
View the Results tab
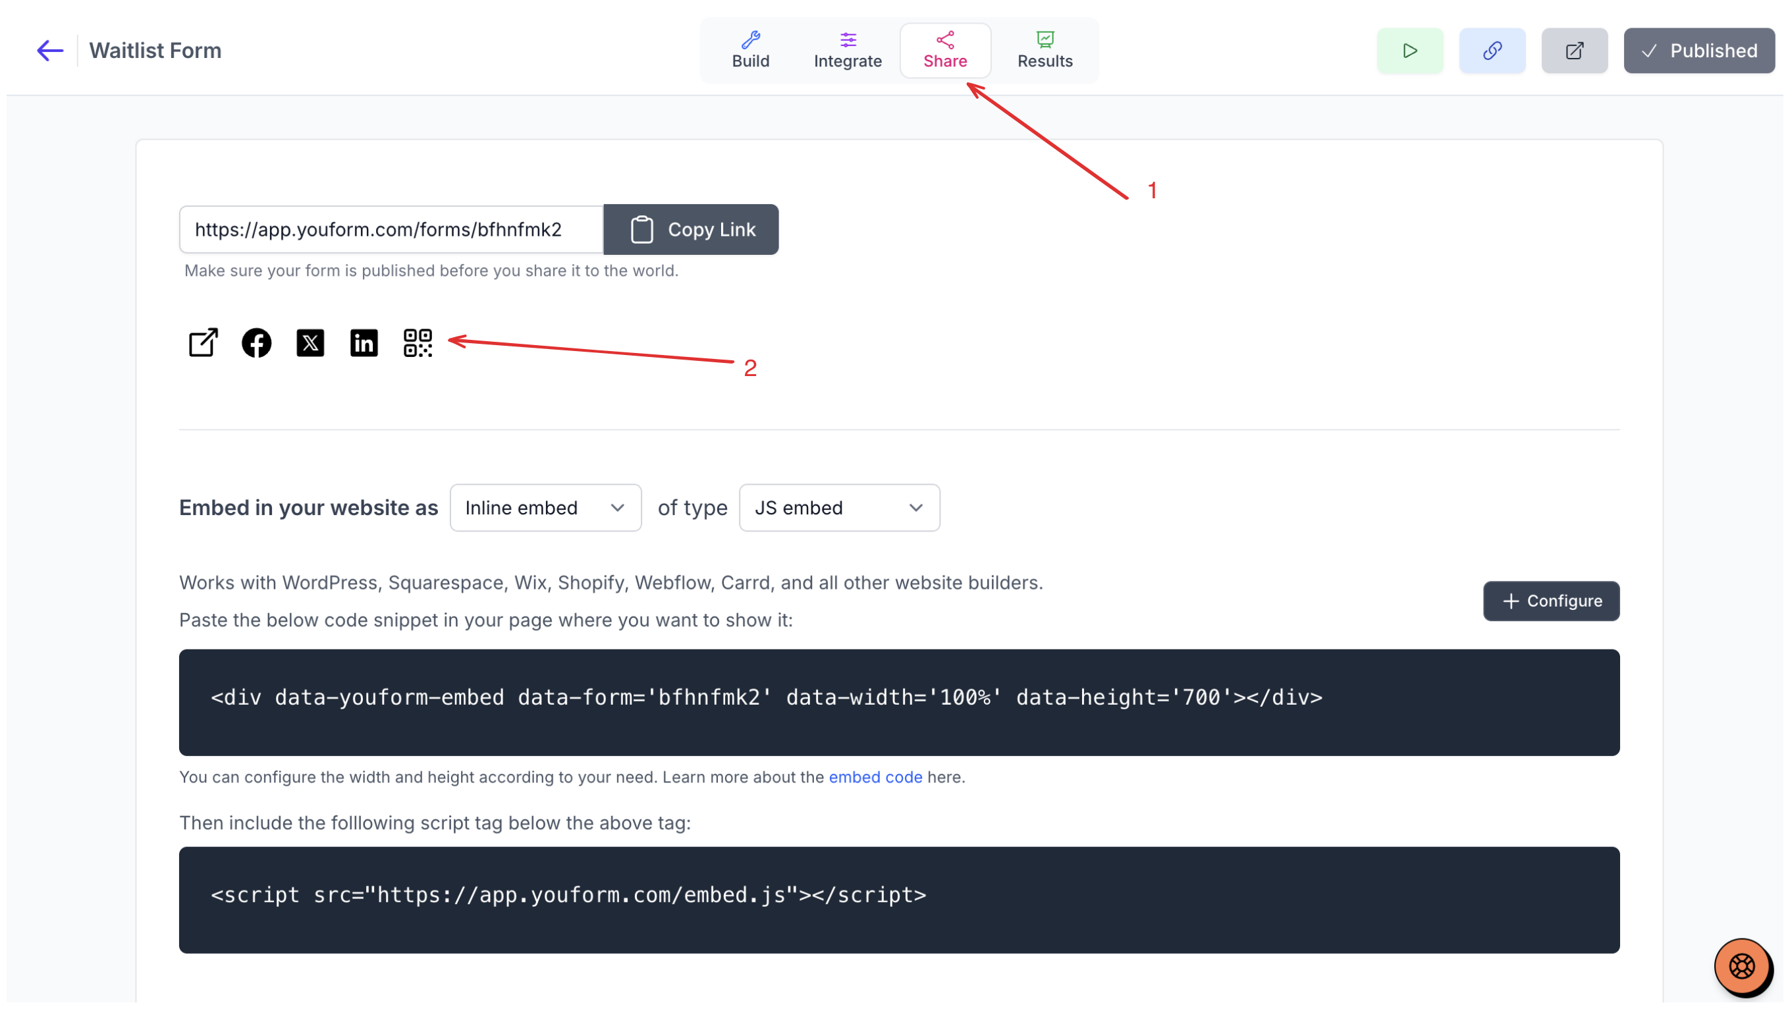coord(1045,51)
